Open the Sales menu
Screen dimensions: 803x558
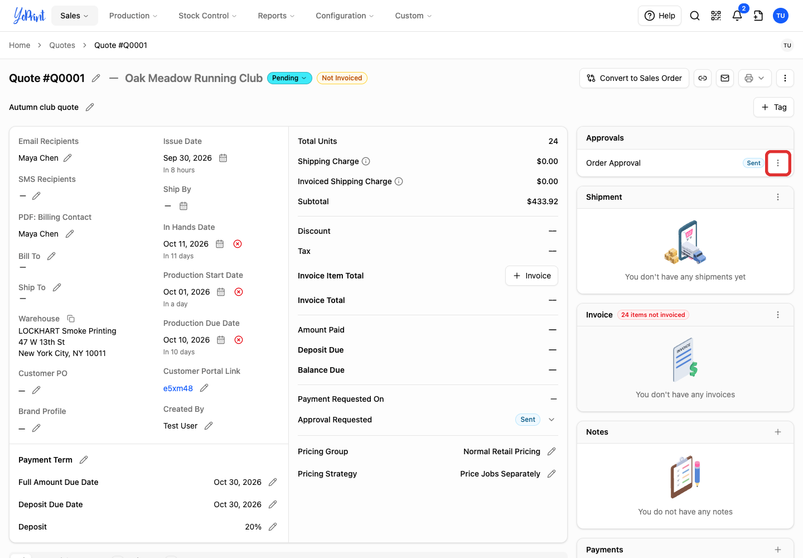click(x=75, y=16)
